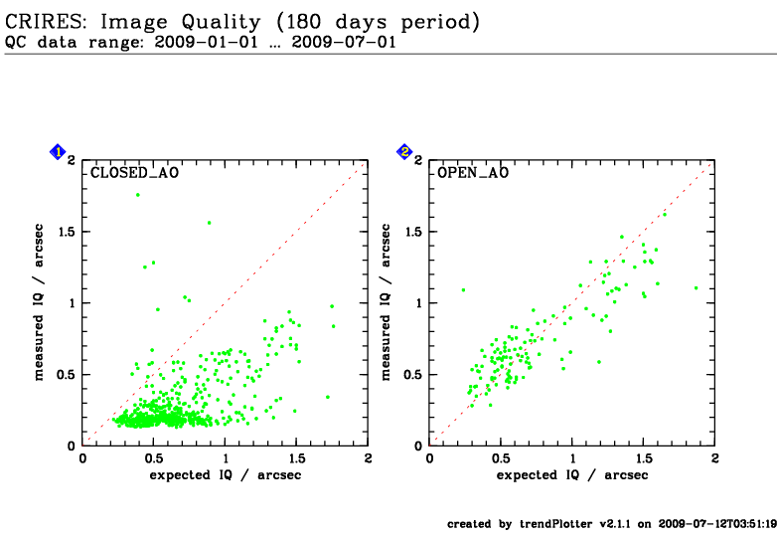Screen dimensions: 777x539
Task: Click the topmost data point in OPEN_AO plot
Action: (665, 214)
